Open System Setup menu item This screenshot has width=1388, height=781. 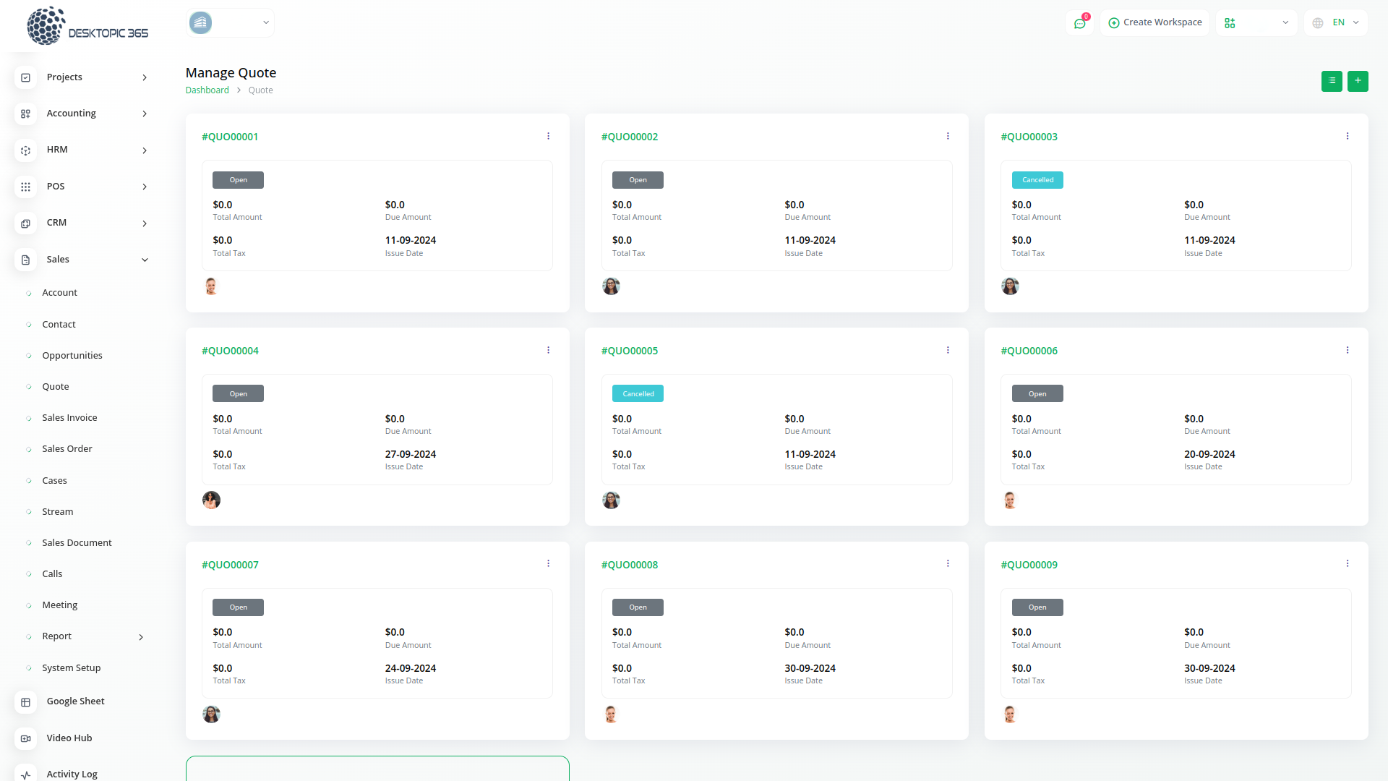72,668
